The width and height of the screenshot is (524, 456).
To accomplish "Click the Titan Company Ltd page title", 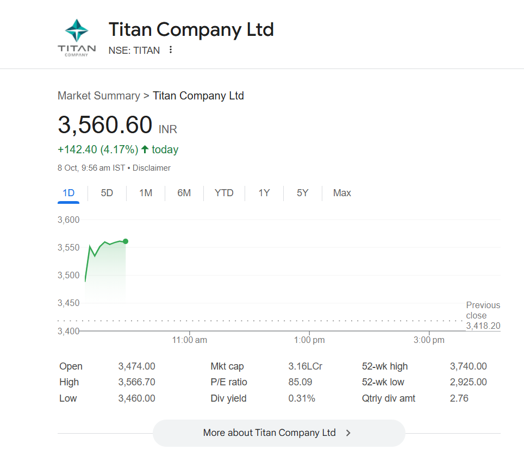I will pyautogui.click(x=191, y=29).
